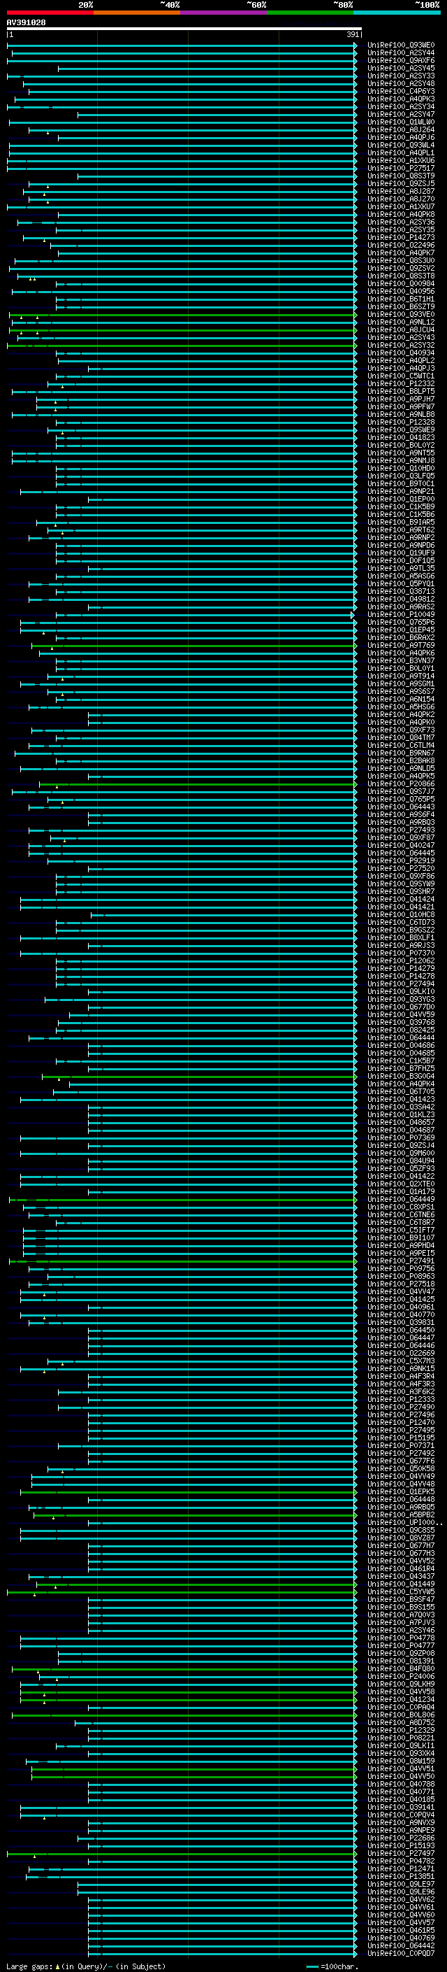Viewport: 447px width, 1972px height.
Task: Select hit label UniRef100_Q8W159
Action: click(x=401, y=1761)
